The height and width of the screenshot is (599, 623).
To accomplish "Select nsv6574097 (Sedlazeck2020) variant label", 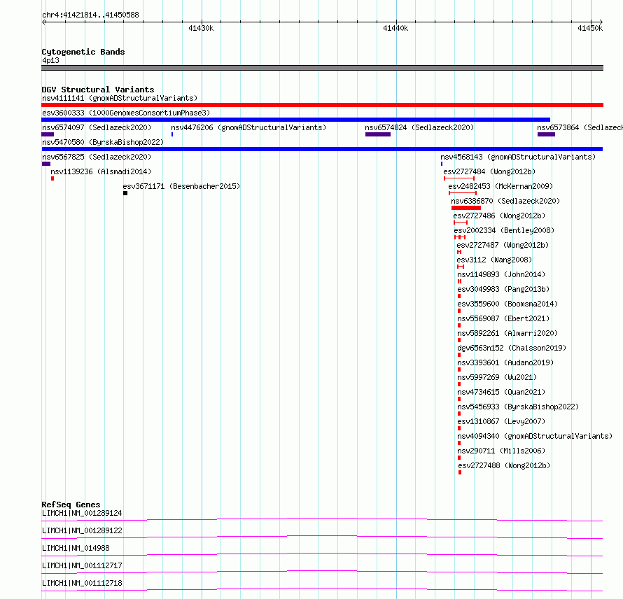I will pos(97,127).
